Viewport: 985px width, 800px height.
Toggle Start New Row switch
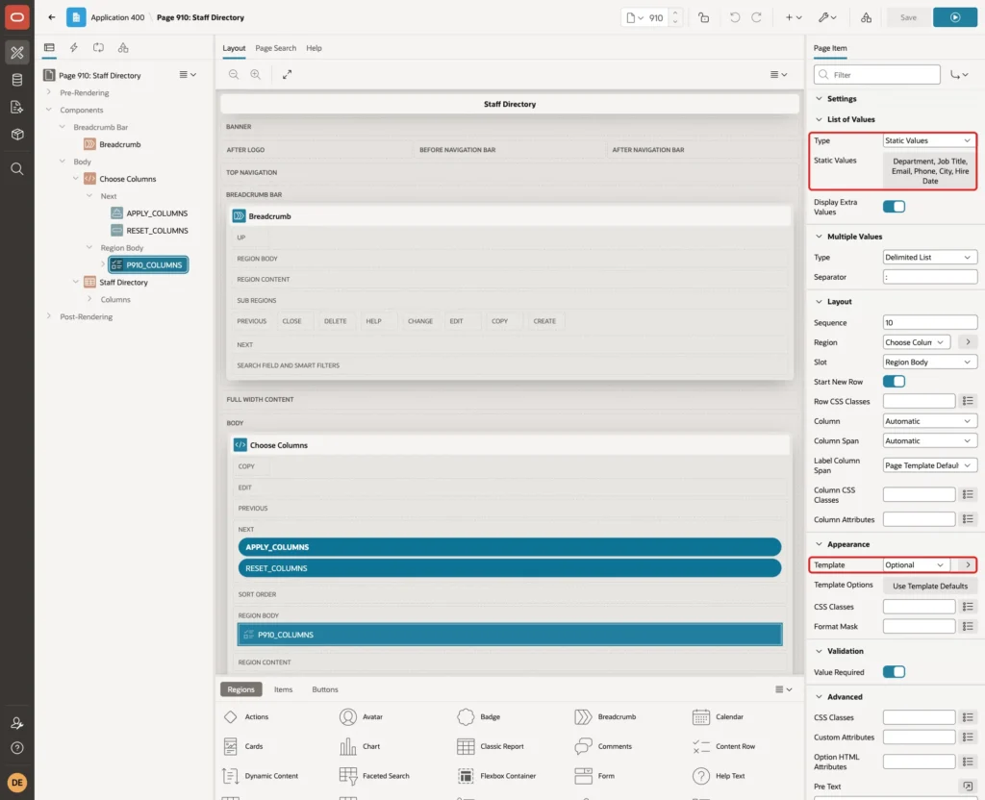[x=894, y=382]
